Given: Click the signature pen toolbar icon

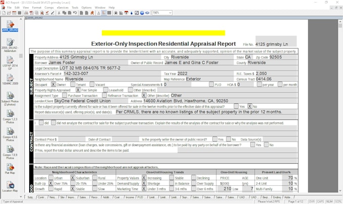Looking at the screenshot, I should point(52,13).
